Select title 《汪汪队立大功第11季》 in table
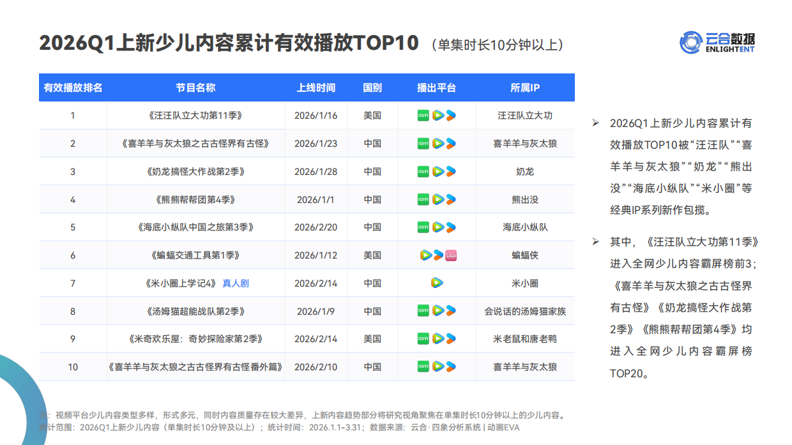This screenshot has width=792, height=445. [195, 116]
